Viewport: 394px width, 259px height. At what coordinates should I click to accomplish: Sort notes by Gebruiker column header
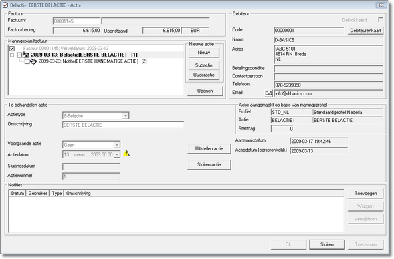pos(37,193)
